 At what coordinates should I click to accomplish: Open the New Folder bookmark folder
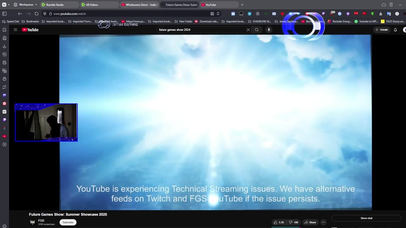click(x=183, y=22)
